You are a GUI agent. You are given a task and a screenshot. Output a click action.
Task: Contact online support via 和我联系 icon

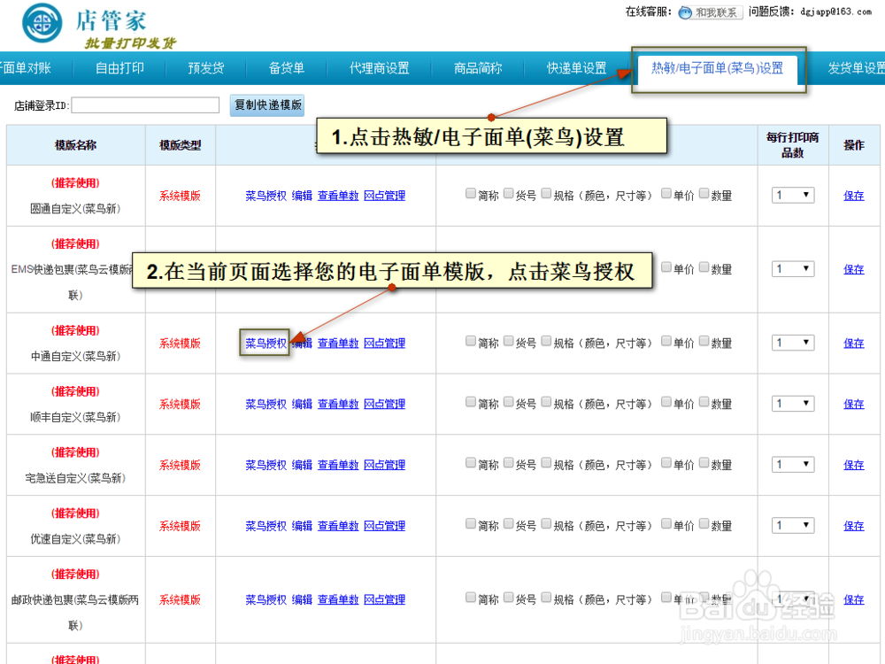pos(710,12)
